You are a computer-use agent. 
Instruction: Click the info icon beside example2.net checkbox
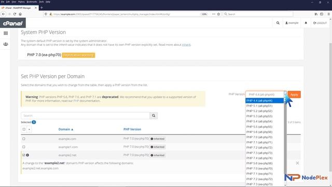pos(27,155)
